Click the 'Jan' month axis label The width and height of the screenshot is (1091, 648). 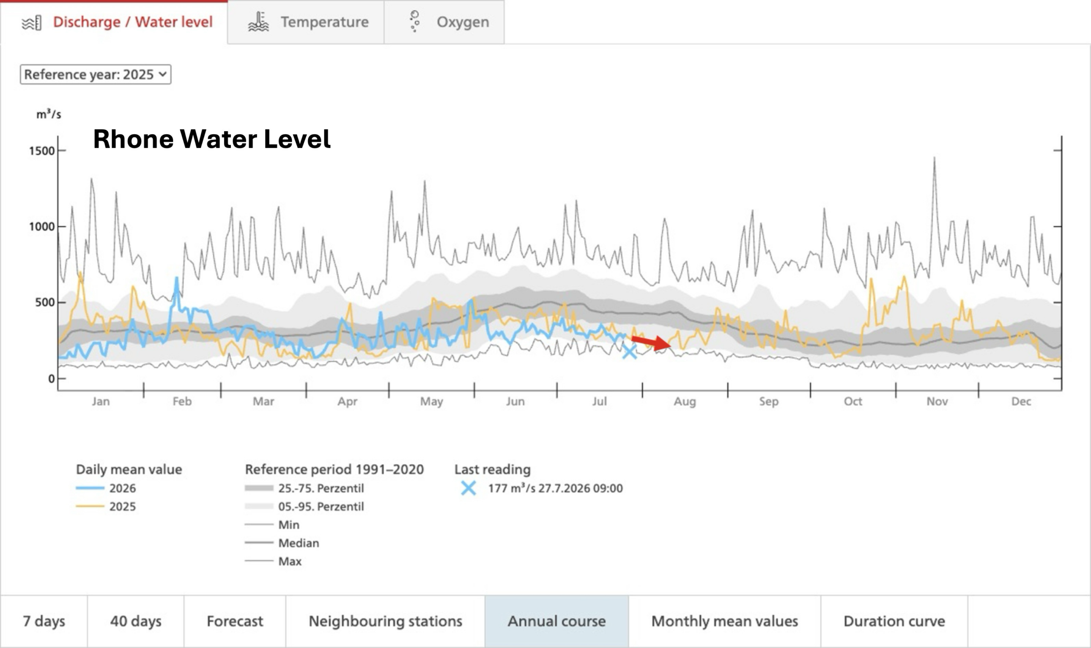coord(101,401)
